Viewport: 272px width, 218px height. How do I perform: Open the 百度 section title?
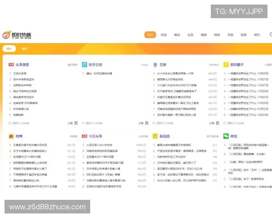163,64
